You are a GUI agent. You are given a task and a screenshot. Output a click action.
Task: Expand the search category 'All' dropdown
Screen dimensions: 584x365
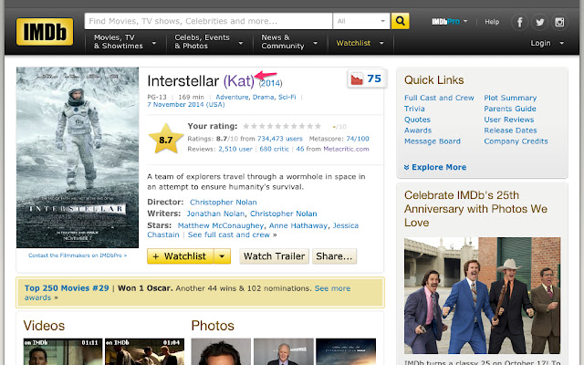pyautogui.click(x=361, y=21)
